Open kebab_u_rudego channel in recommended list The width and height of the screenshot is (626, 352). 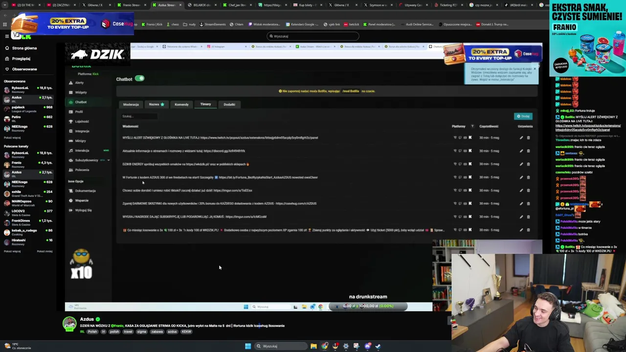(x=28, y=232)
